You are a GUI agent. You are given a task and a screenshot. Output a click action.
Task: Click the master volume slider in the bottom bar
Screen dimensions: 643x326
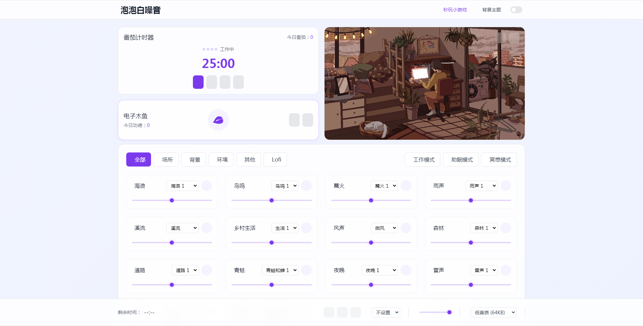click(435, 312)
